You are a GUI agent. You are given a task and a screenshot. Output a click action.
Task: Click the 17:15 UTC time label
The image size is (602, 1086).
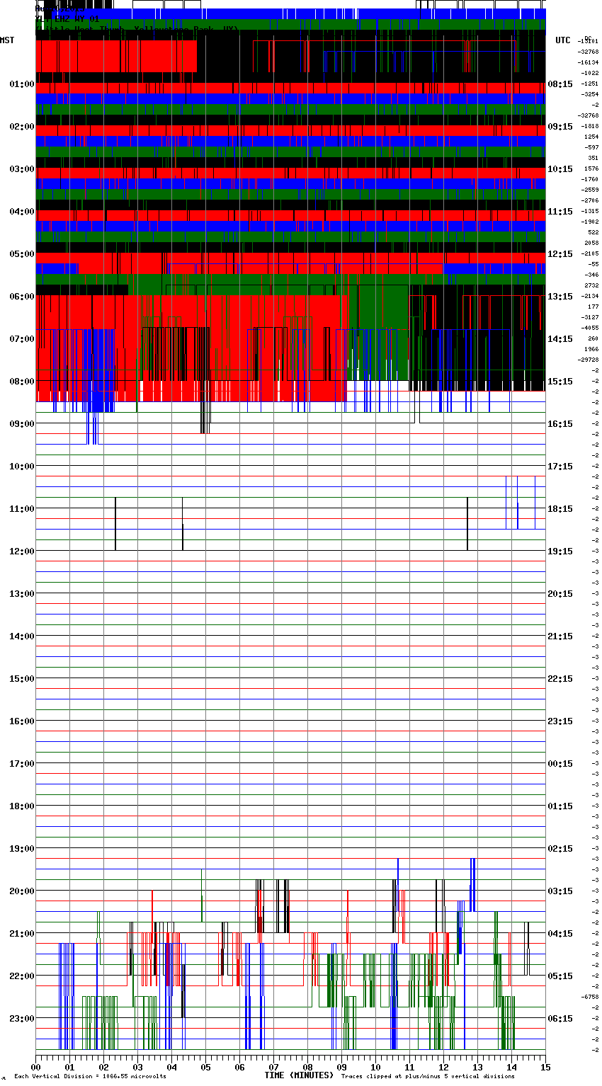click(560, 467)
